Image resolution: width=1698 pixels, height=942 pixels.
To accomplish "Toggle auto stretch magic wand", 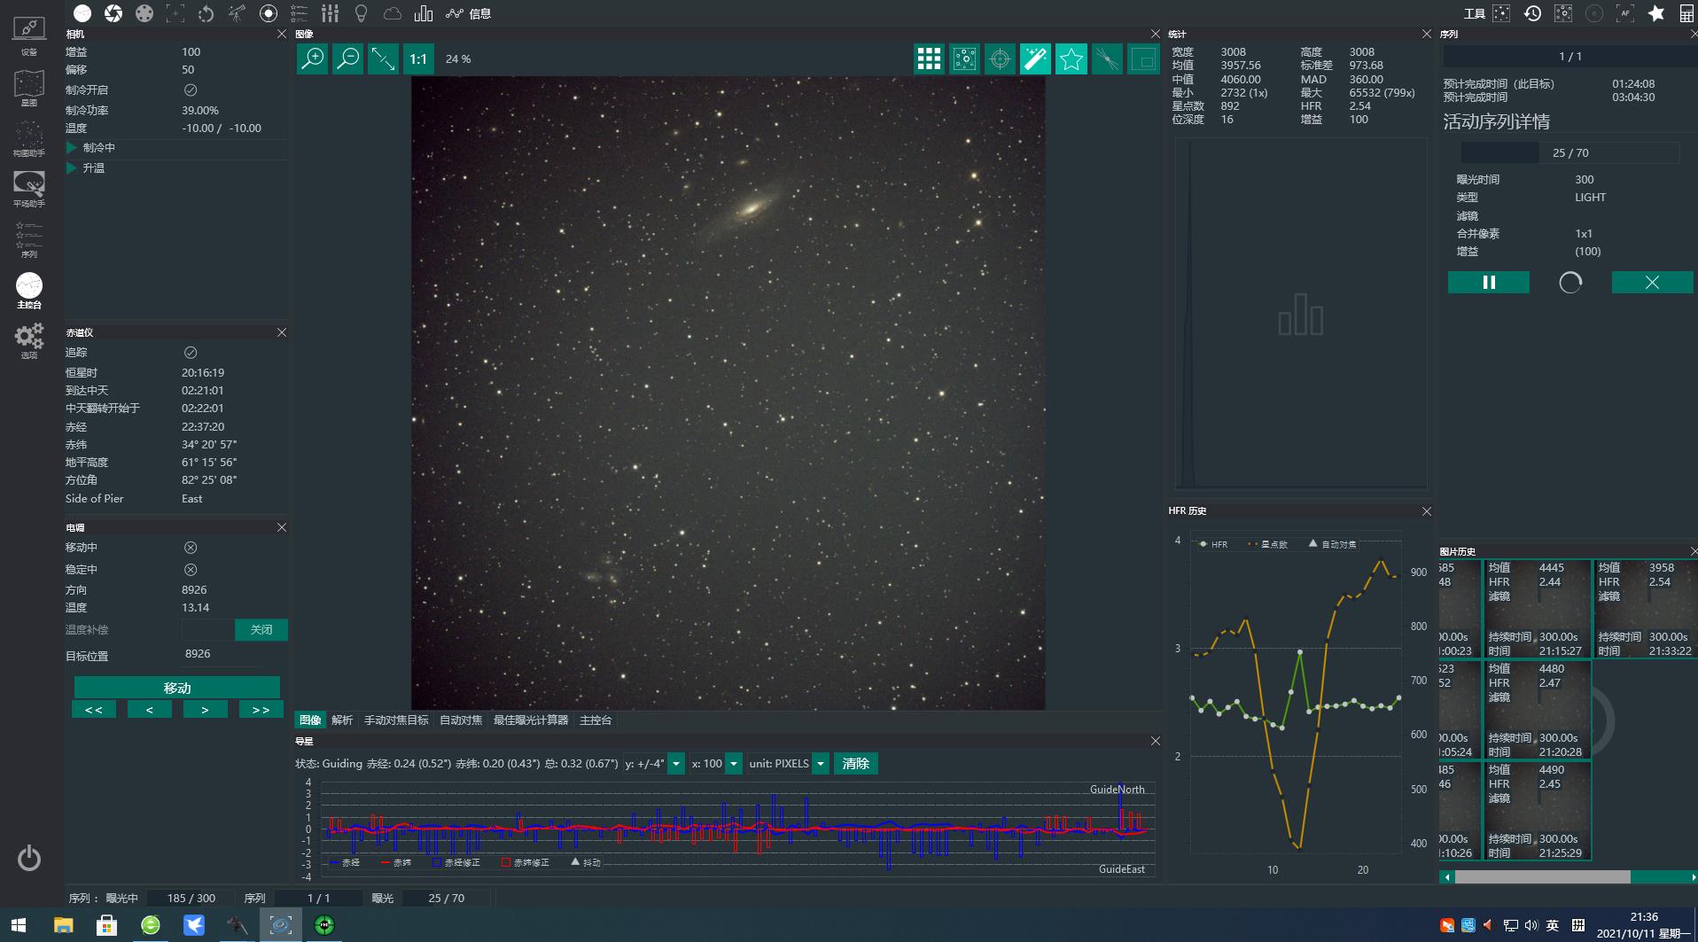I will click(x=1035, y=59).
